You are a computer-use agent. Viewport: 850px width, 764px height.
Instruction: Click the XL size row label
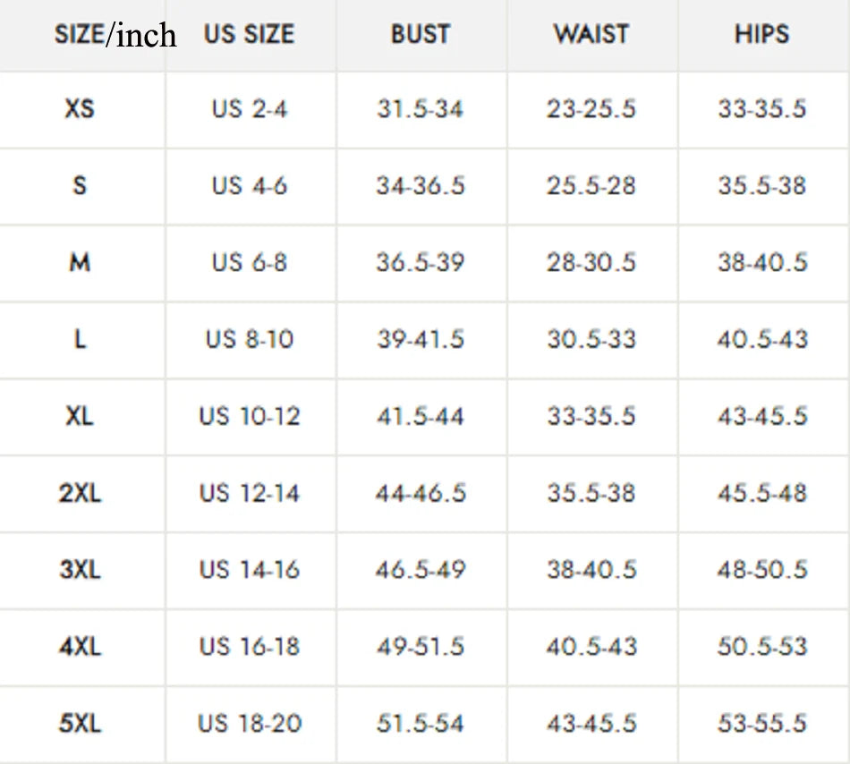pos(80,417)
